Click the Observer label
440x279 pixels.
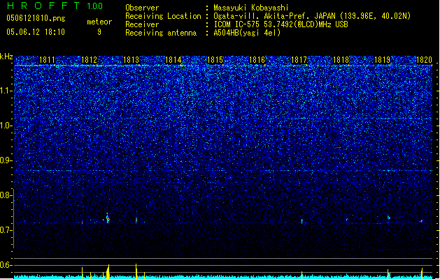(x=142, y=8)
